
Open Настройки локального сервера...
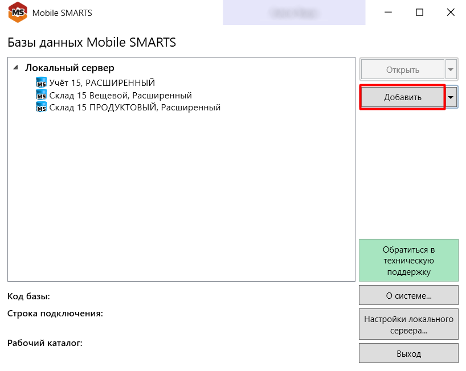pos(408,324)
